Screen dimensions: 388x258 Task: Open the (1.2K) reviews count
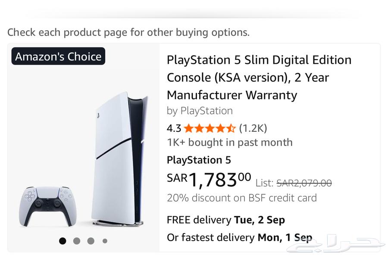(253, 128)
